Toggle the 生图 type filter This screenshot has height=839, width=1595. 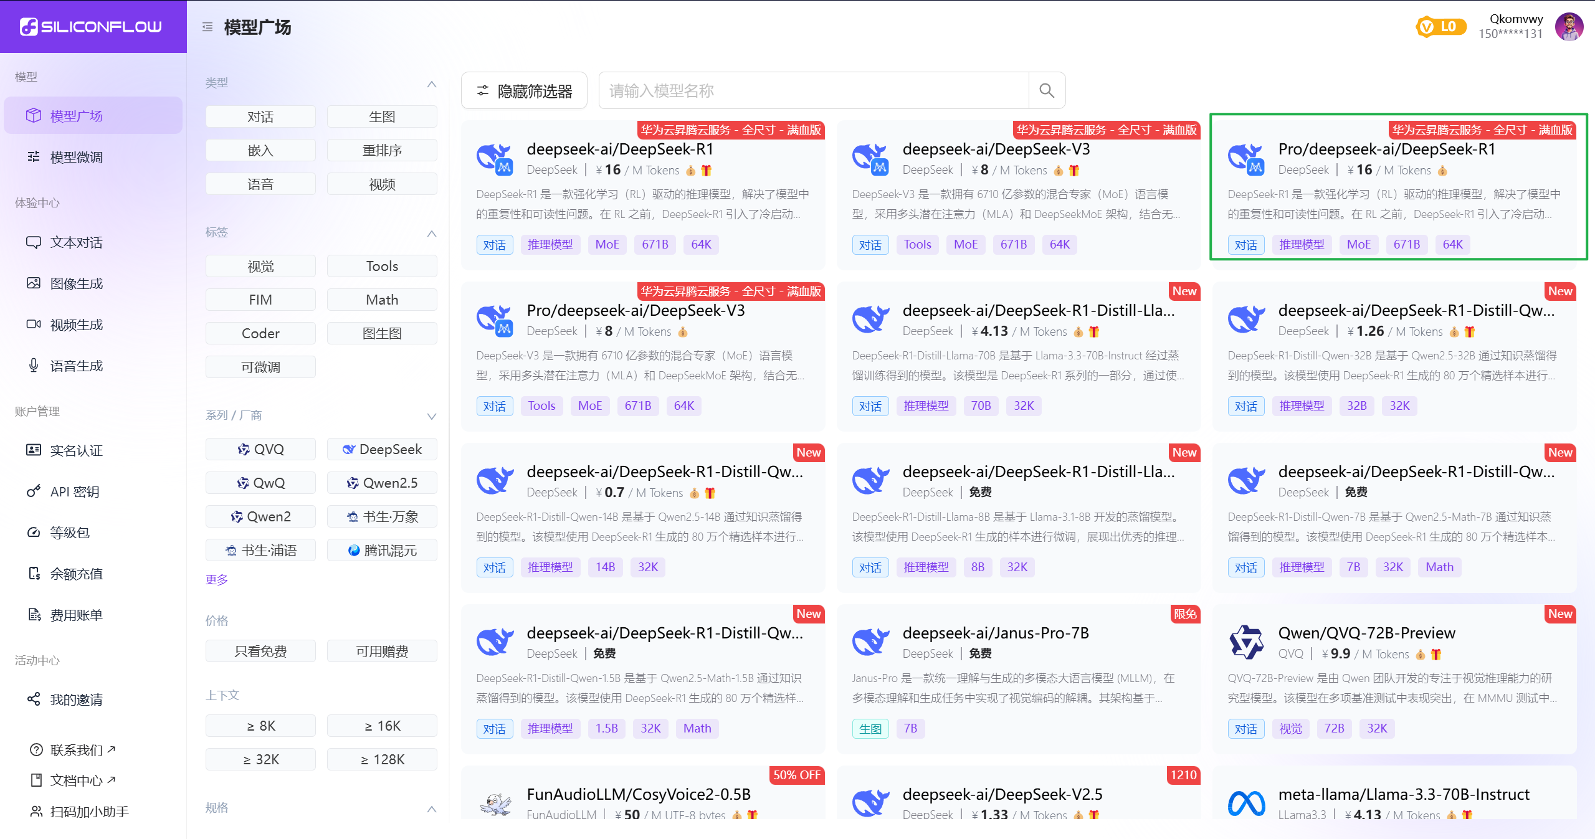coord(382,117)
